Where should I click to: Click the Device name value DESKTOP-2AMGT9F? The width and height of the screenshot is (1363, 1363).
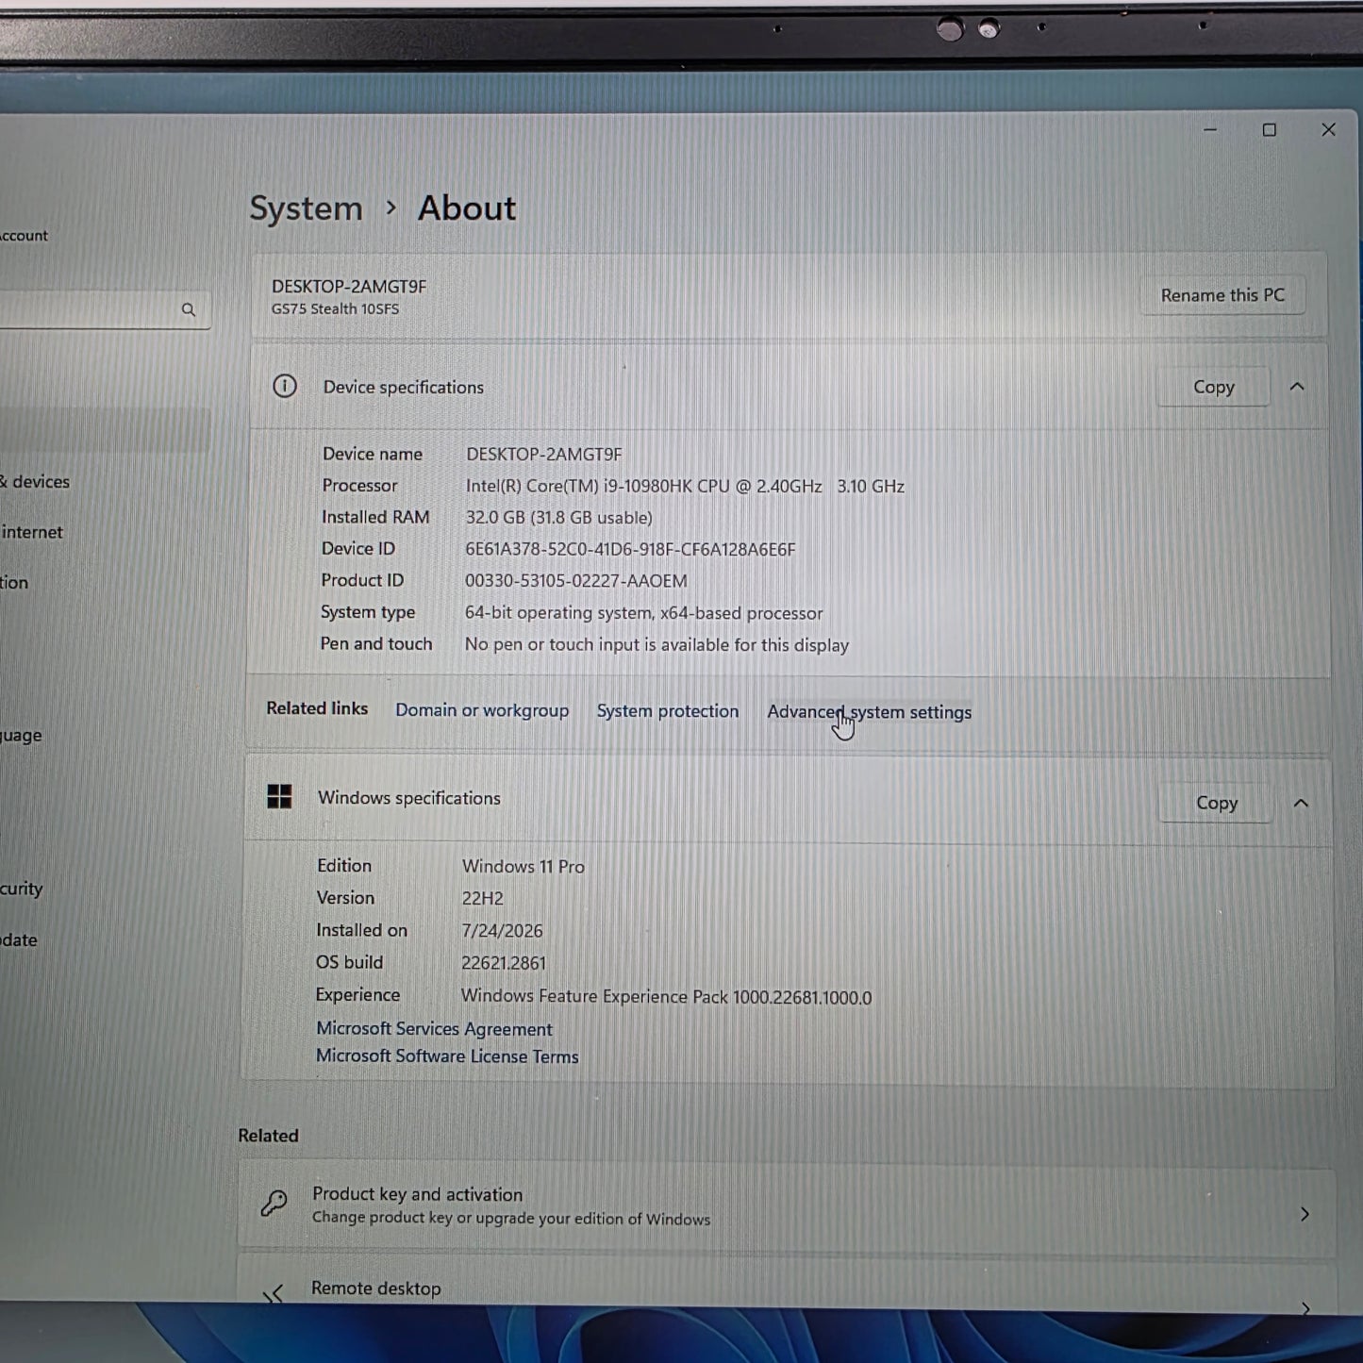click(544, 455)
